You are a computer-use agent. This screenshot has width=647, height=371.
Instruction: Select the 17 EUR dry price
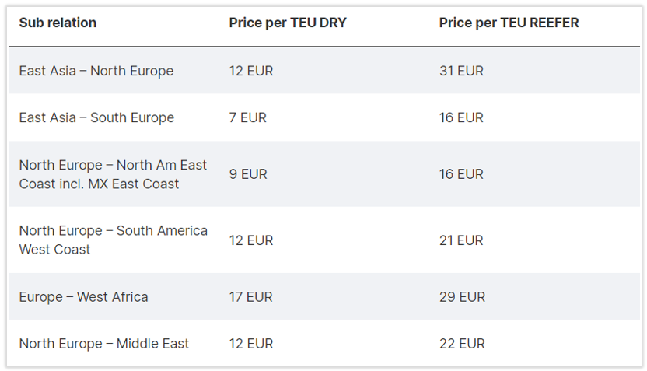[250, 296]
